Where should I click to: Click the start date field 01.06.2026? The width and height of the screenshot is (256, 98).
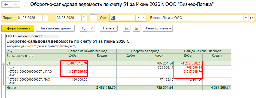point(30,18)
